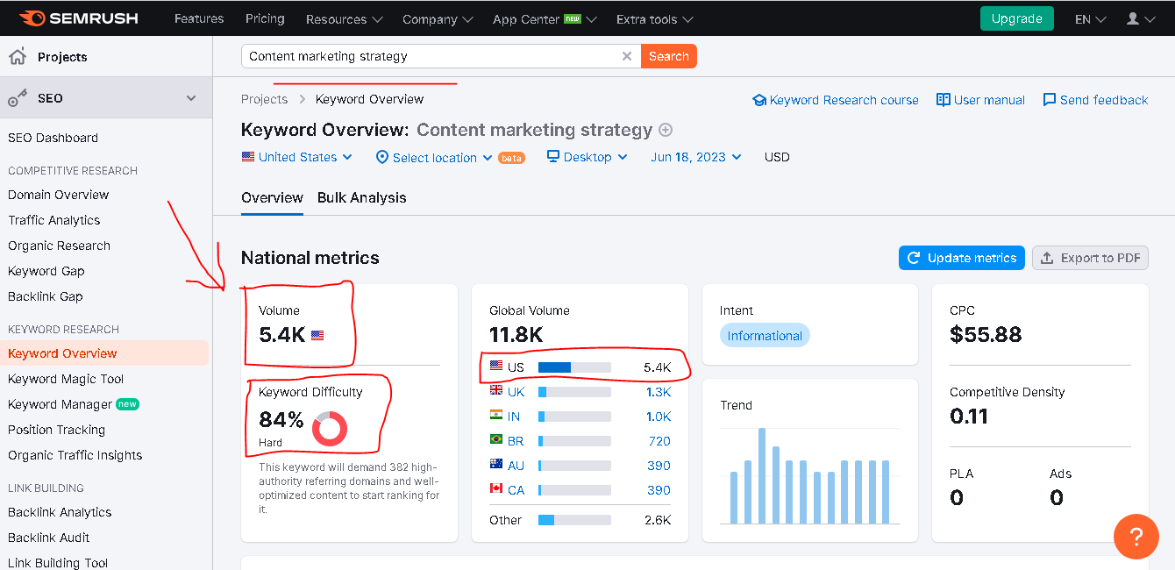Click the green Upgrade button
The height and width of the screenshot is (570, 1175).
click(1016, 18)
